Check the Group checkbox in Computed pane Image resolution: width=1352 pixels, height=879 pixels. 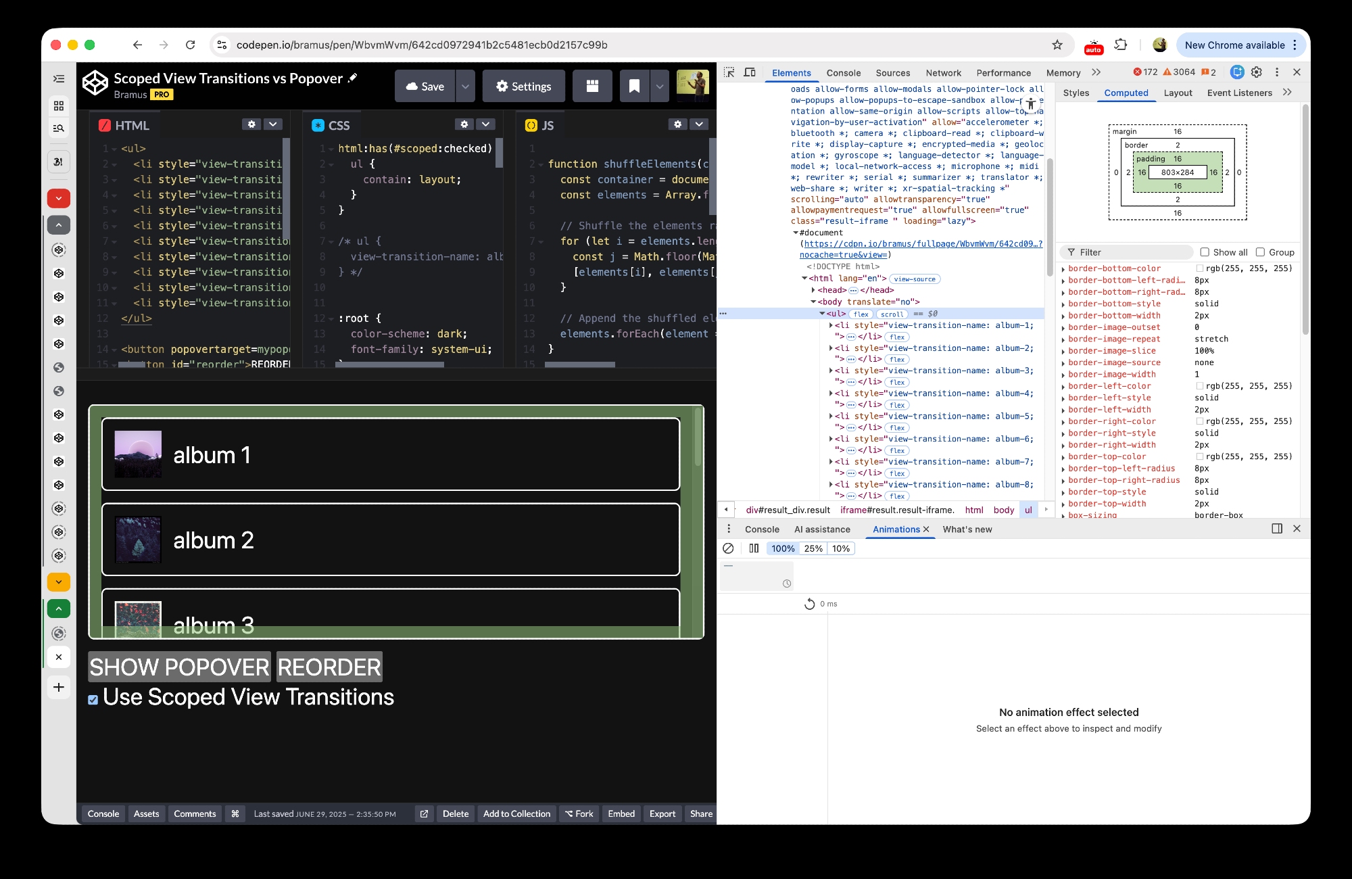1260,252
